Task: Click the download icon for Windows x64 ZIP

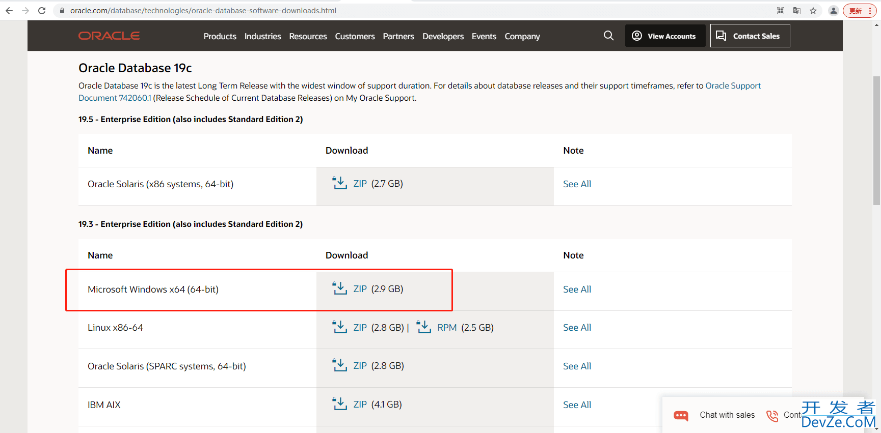Action: pyautogui.click(x=339, y=288)
